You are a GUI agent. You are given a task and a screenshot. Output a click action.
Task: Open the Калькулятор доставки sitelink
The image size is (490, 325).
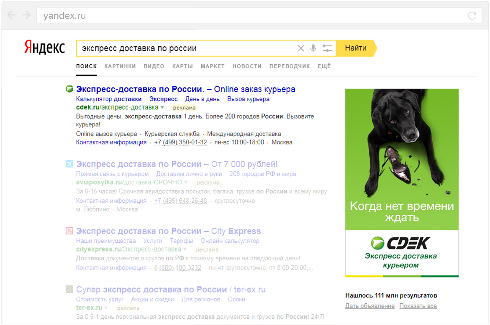point(109,99)
